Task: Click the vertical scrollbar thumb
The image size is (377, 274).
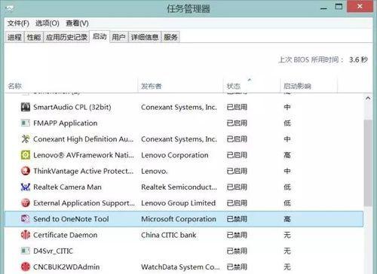Action: click(x=368, y=163)
